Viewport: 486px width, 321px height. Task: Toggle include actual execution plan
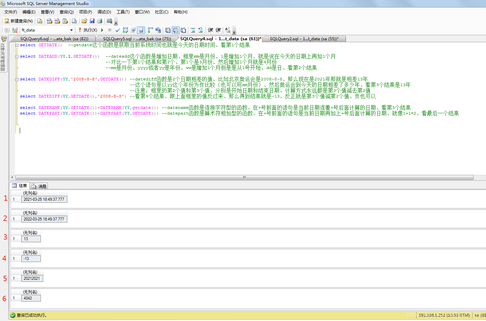point(150,30)
